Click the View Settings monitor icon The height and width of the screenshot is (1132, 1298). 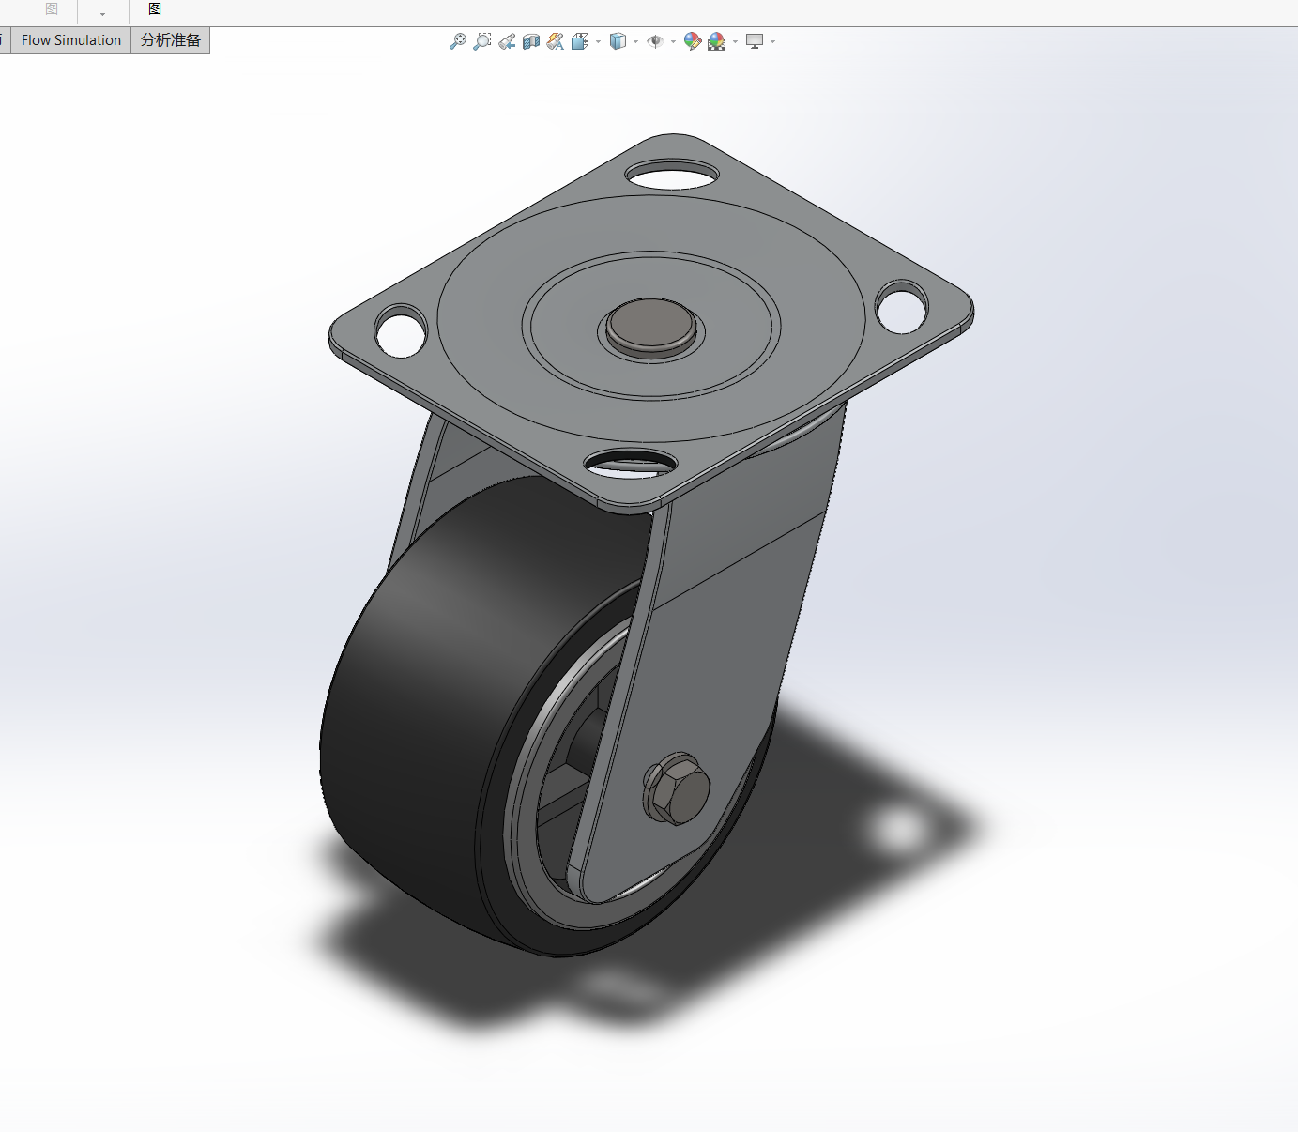pos(755,41)
